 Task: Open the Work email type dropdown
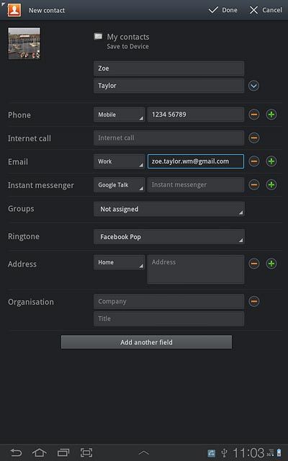tap(119, 161)
